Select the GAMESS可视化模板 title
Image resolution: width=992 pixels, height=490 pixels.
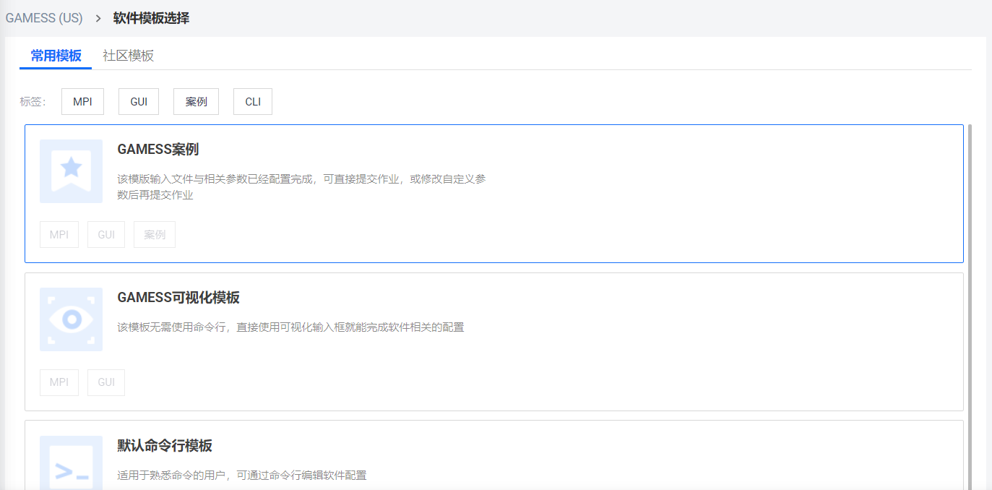pos(178,298)
